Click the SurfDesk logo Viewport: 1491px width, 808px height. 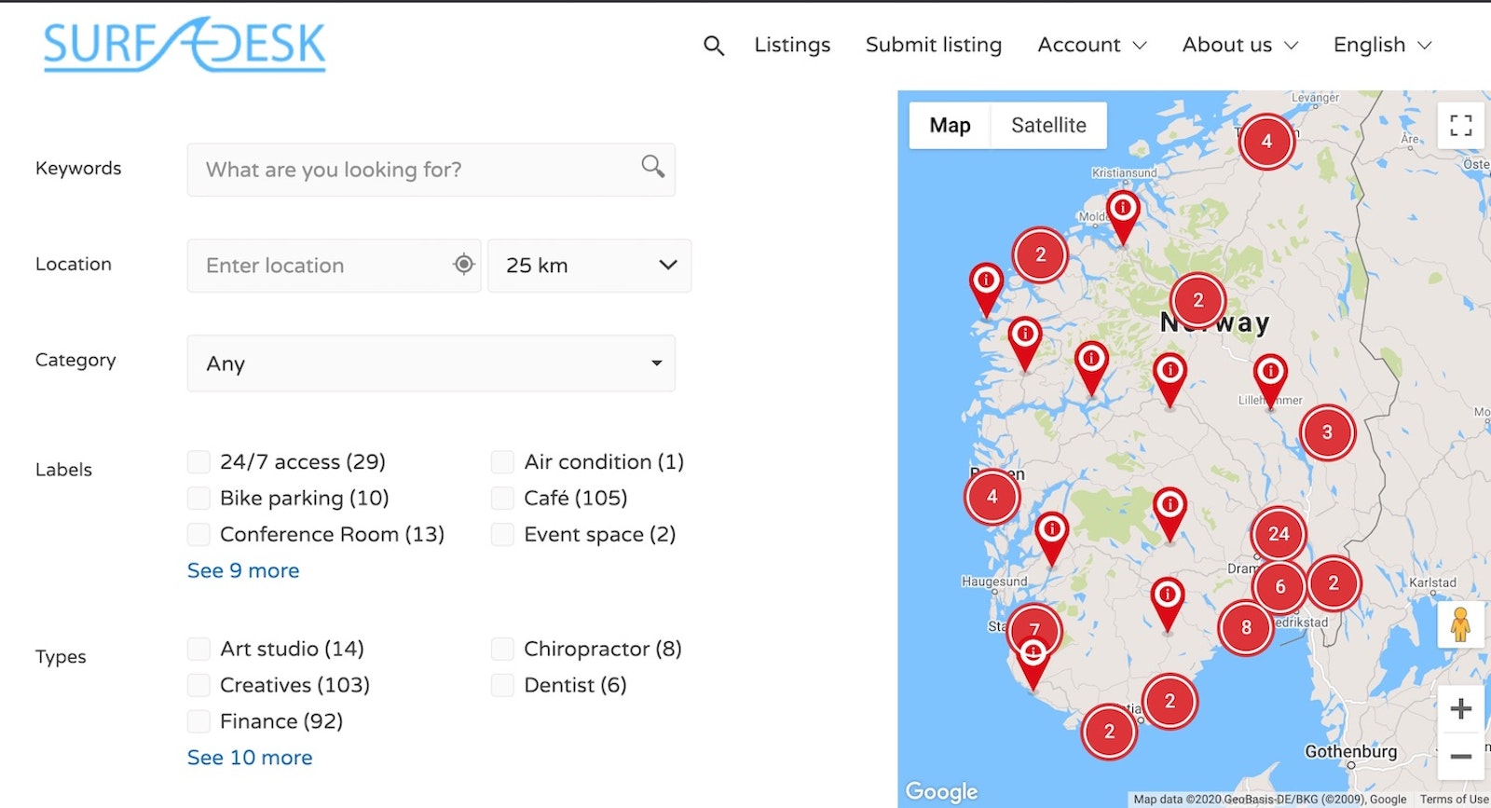pyautogui.click(x=185, y=45)
